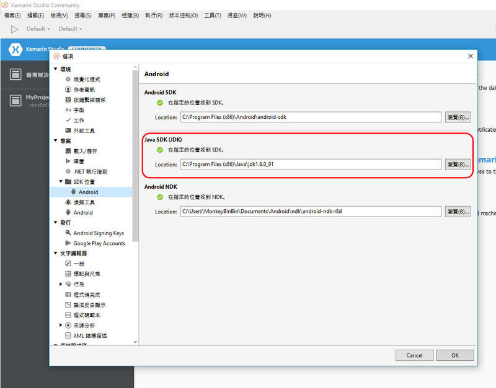Viewport: 496px width, 388px height.
Task: Click the 來源分析 source analysis icon
Action: click(68, 325)
